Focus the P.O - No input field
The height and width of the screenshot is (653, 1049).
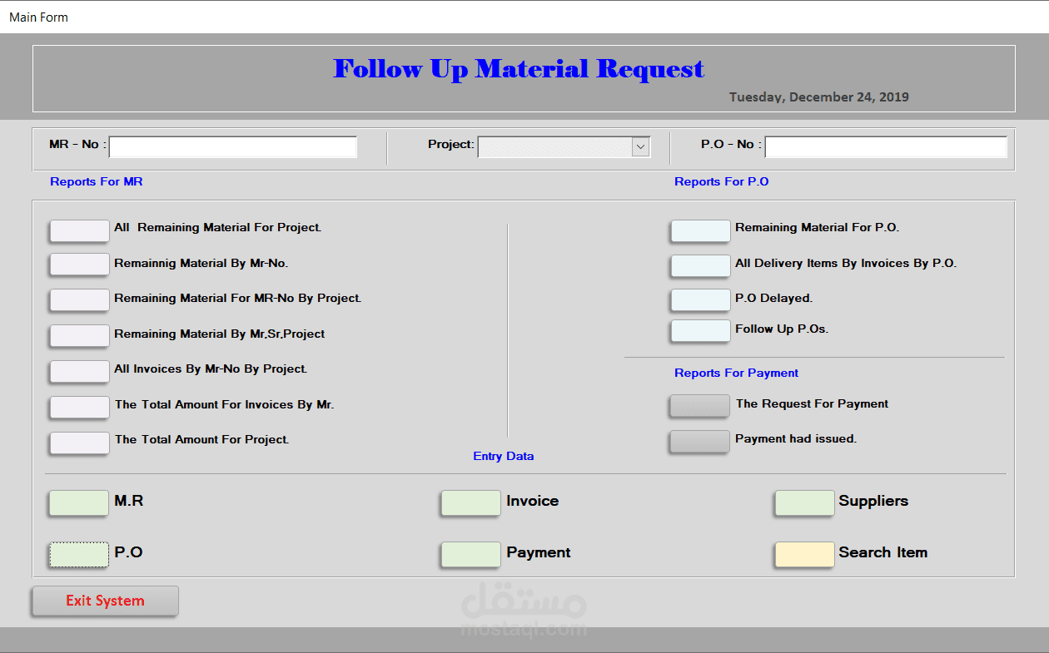(x=886, y=146)
